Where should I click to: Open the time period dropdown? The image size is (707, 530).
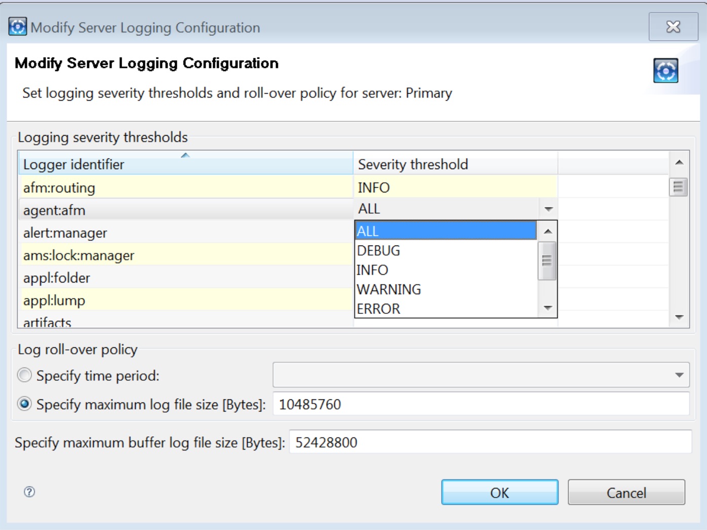click(x=679, y=375)
